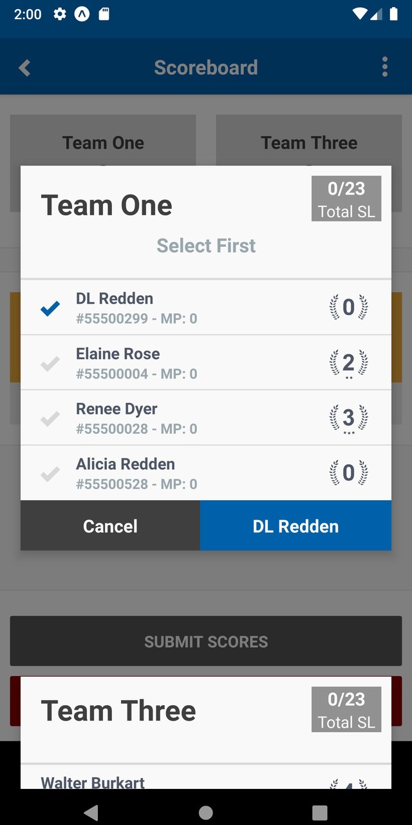Image resolution: width=412 pixels, height=825 pixels.
Task: Check the selection mark beside Renee Dyer
Action: [x=50, y=418]
